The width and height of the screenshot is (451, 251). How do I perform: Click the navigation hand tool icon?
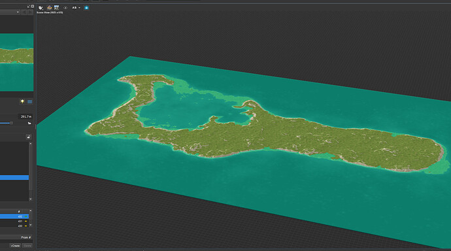(x=41, y=8)
